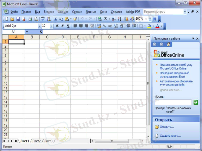This screenshot has height=151, width=202.
Task: Click the Insert Function fx icon
Action: coord(41,32)
